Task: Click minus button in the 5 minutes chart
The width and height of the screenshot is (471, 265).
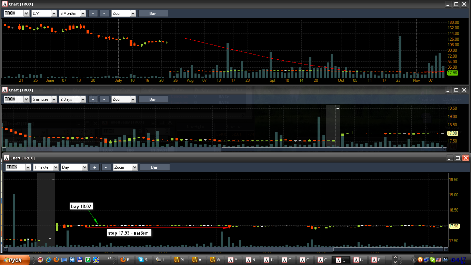Action: pos(104,99)
